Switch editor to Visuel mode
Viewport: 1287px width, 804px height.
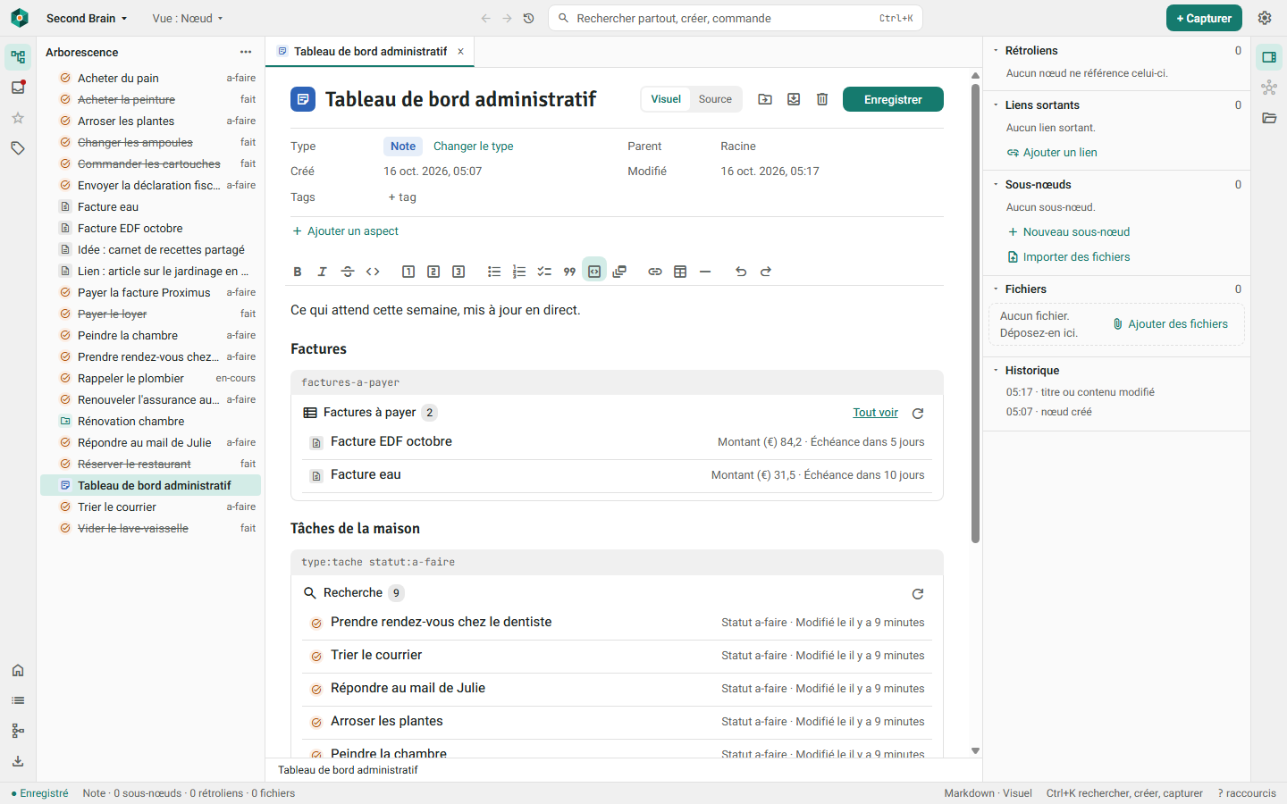pyautogui.click(x=666, y=99)
